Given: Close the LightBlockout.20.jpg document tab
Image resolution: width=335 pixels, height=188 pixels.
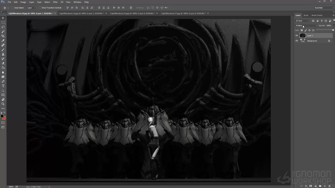Looking at the screenshot, I should tap(55, 13).
